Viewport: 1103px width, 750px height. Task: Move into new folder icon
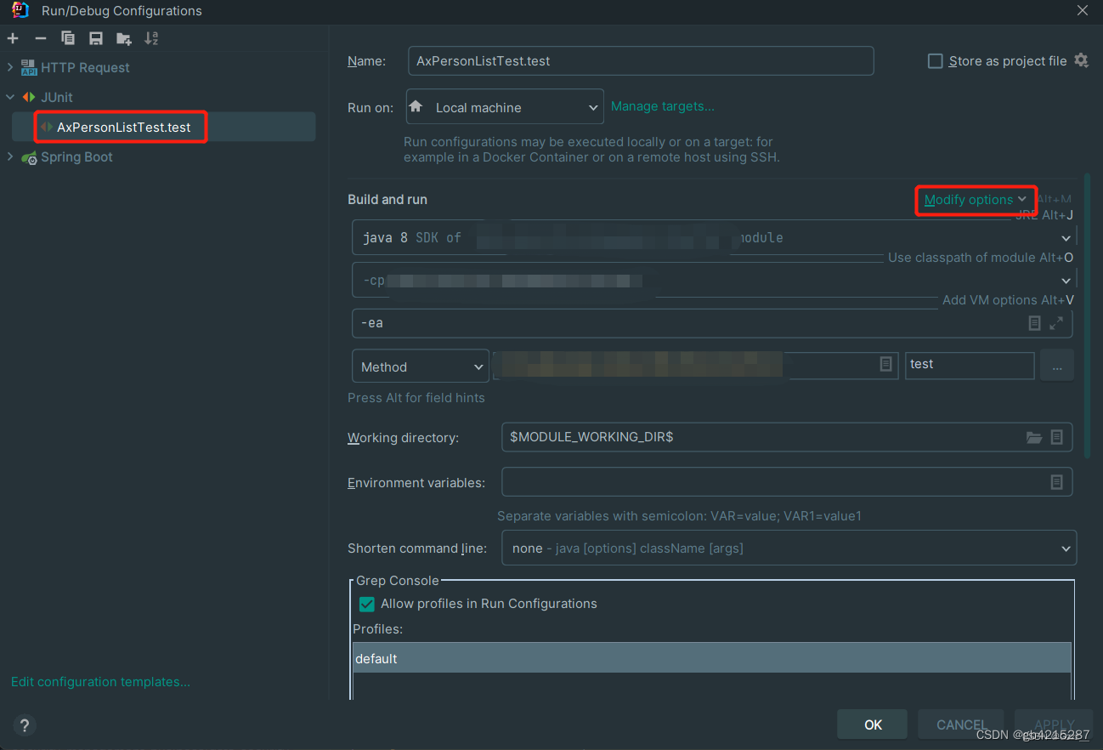(124, 38)
